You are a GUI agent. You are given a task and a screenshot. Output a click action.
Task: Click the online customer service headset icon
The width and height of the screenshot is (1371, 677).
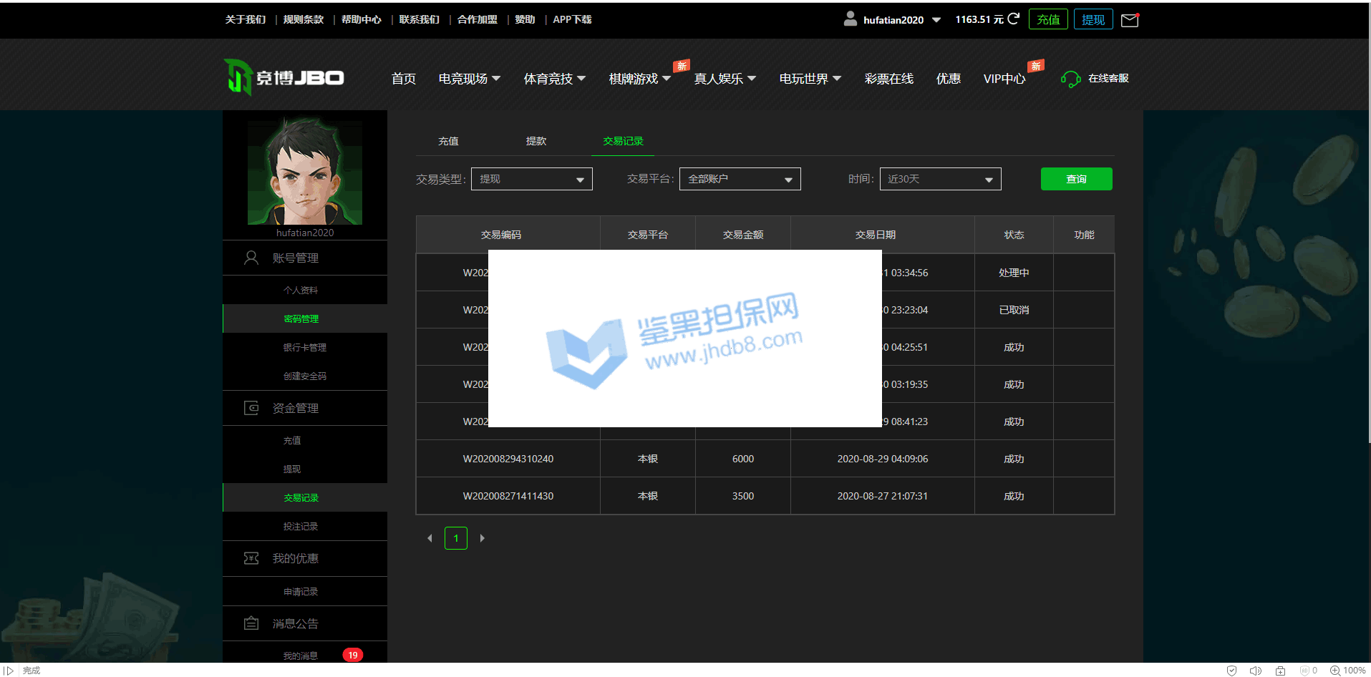click(x=1070, y=79)
